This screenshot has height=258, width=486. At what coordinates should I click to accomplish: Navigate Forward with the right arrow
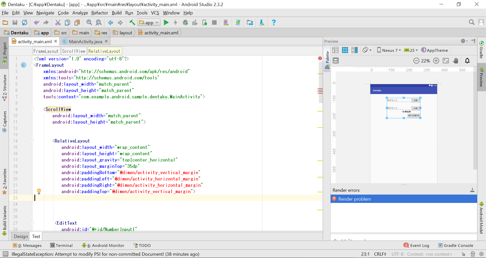[120, 23]
